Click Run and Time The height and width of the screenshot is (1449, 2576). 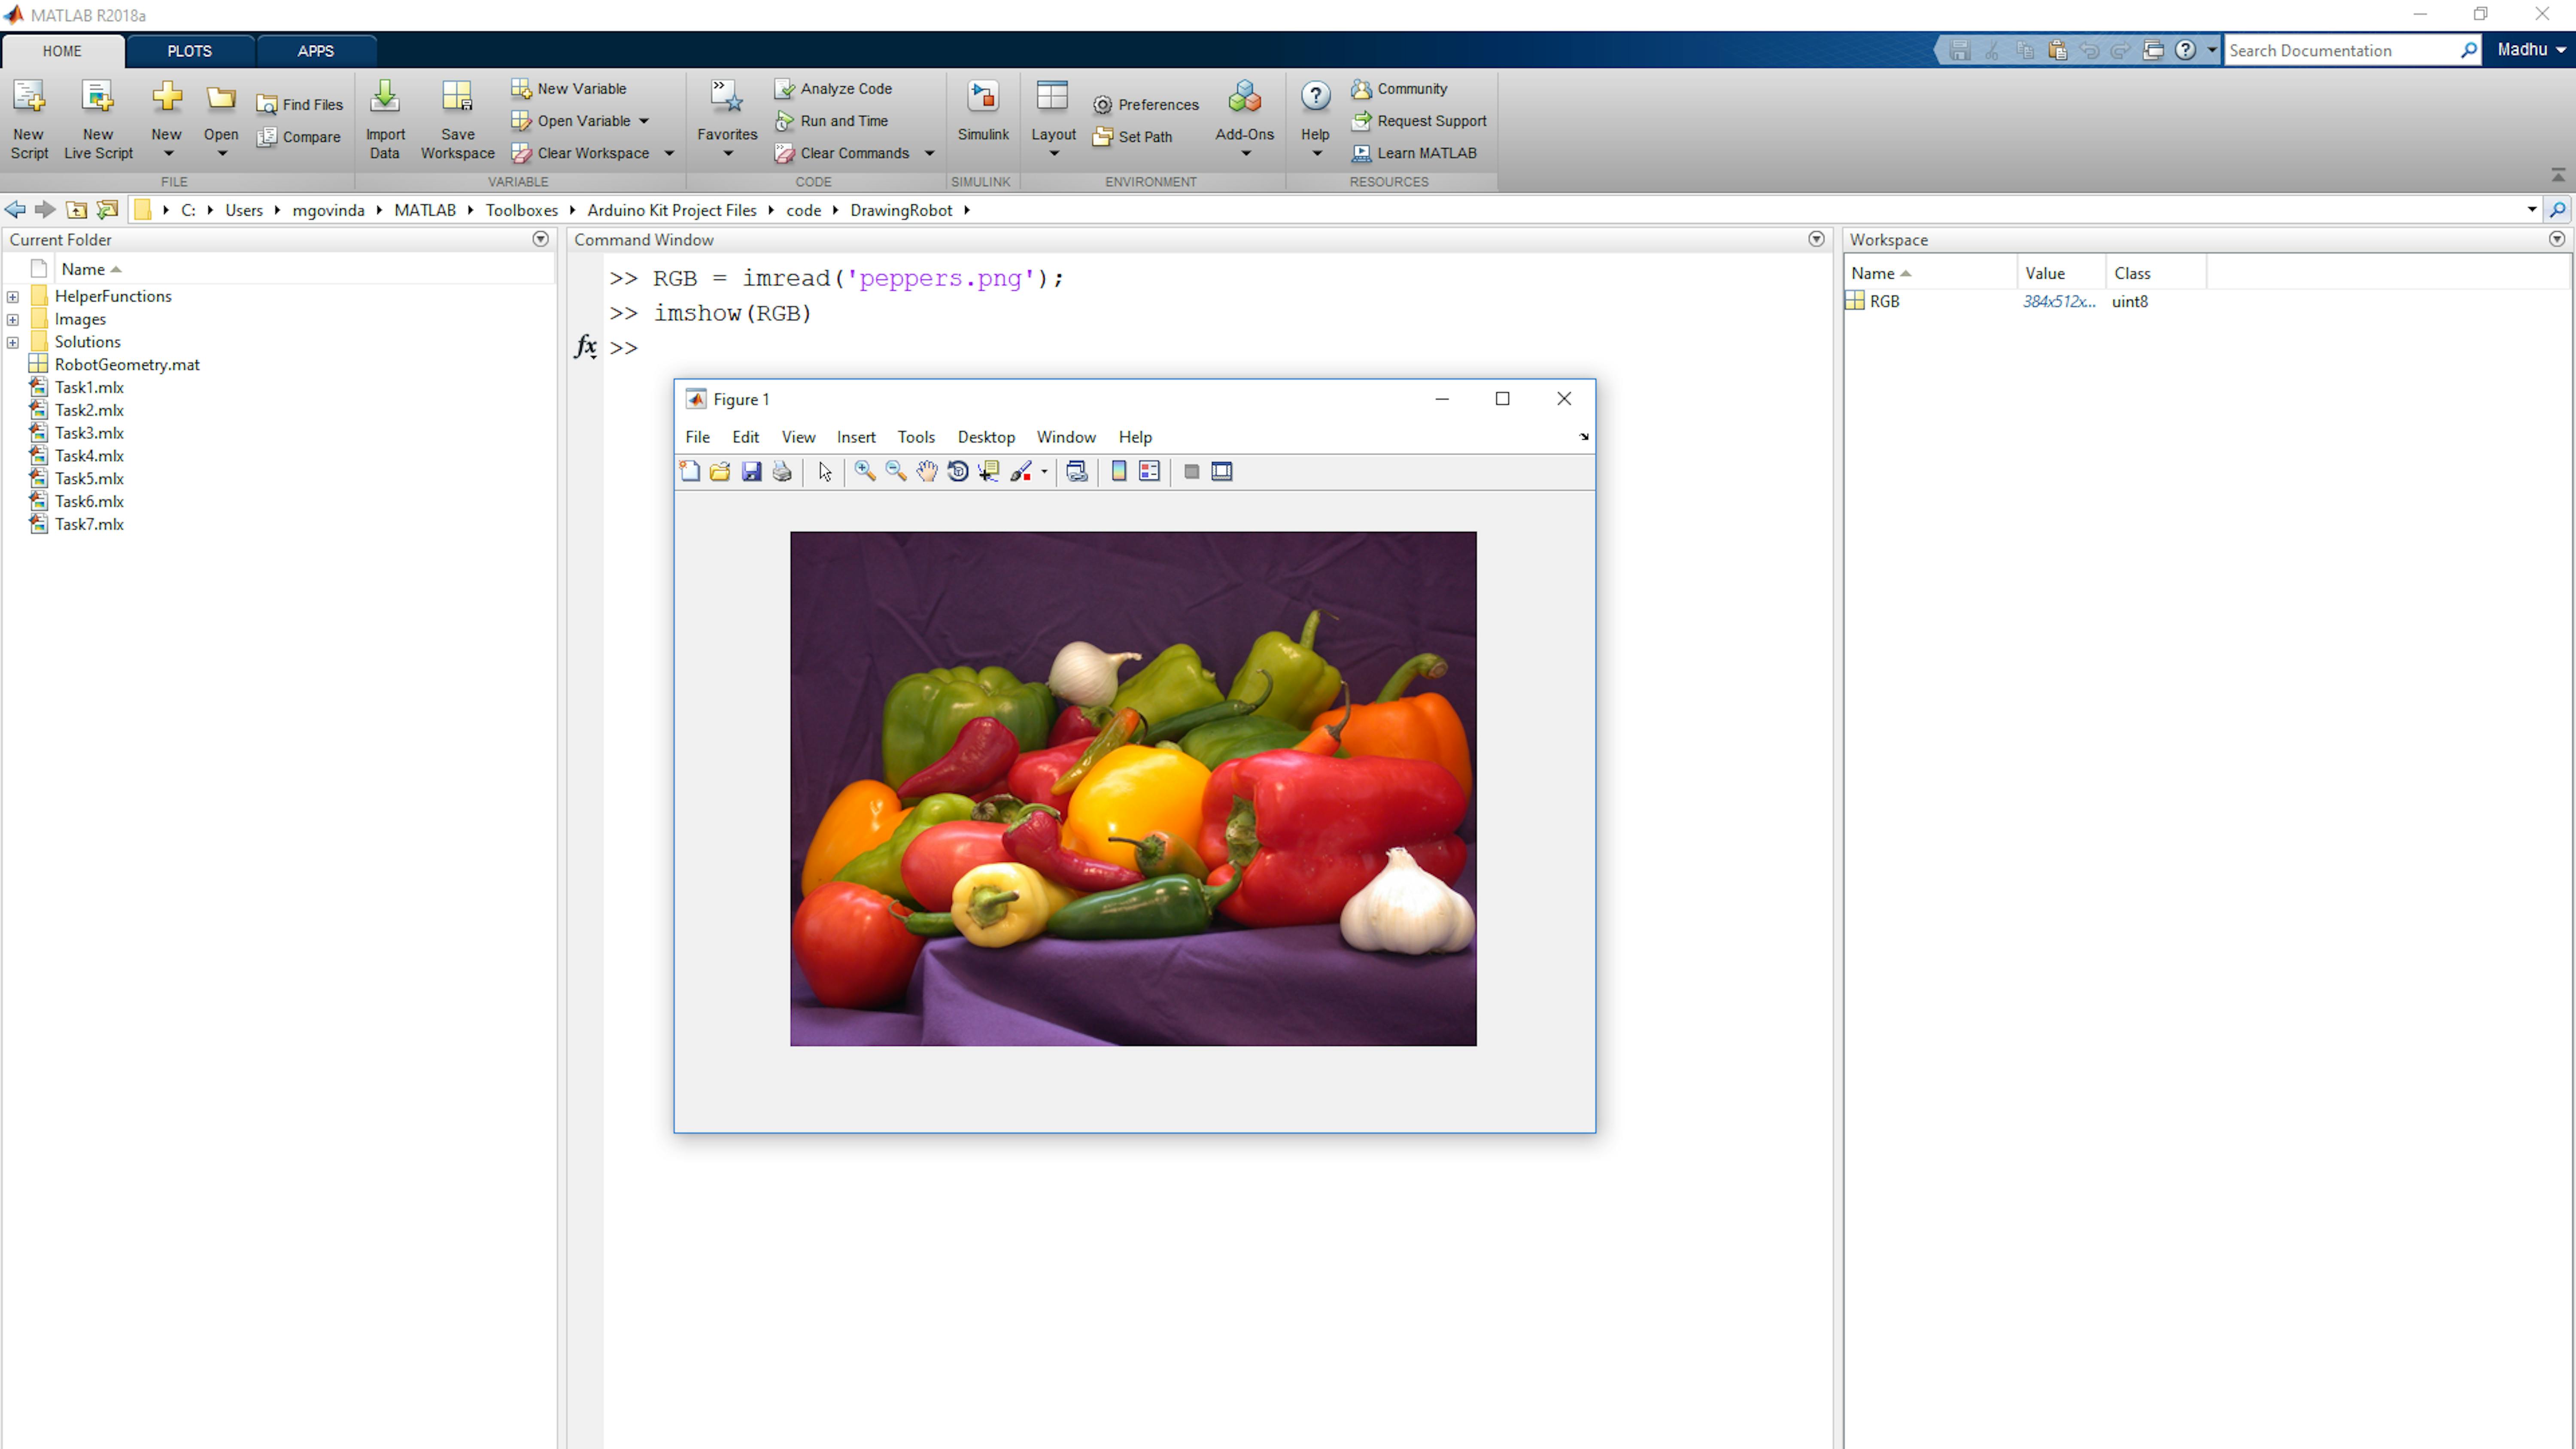pos(831,121)
